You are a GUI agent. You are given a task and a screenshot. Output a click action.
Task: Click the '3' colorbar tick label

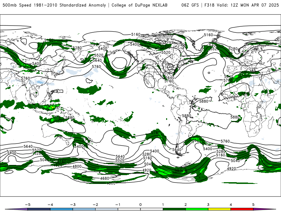coord(208,205)
